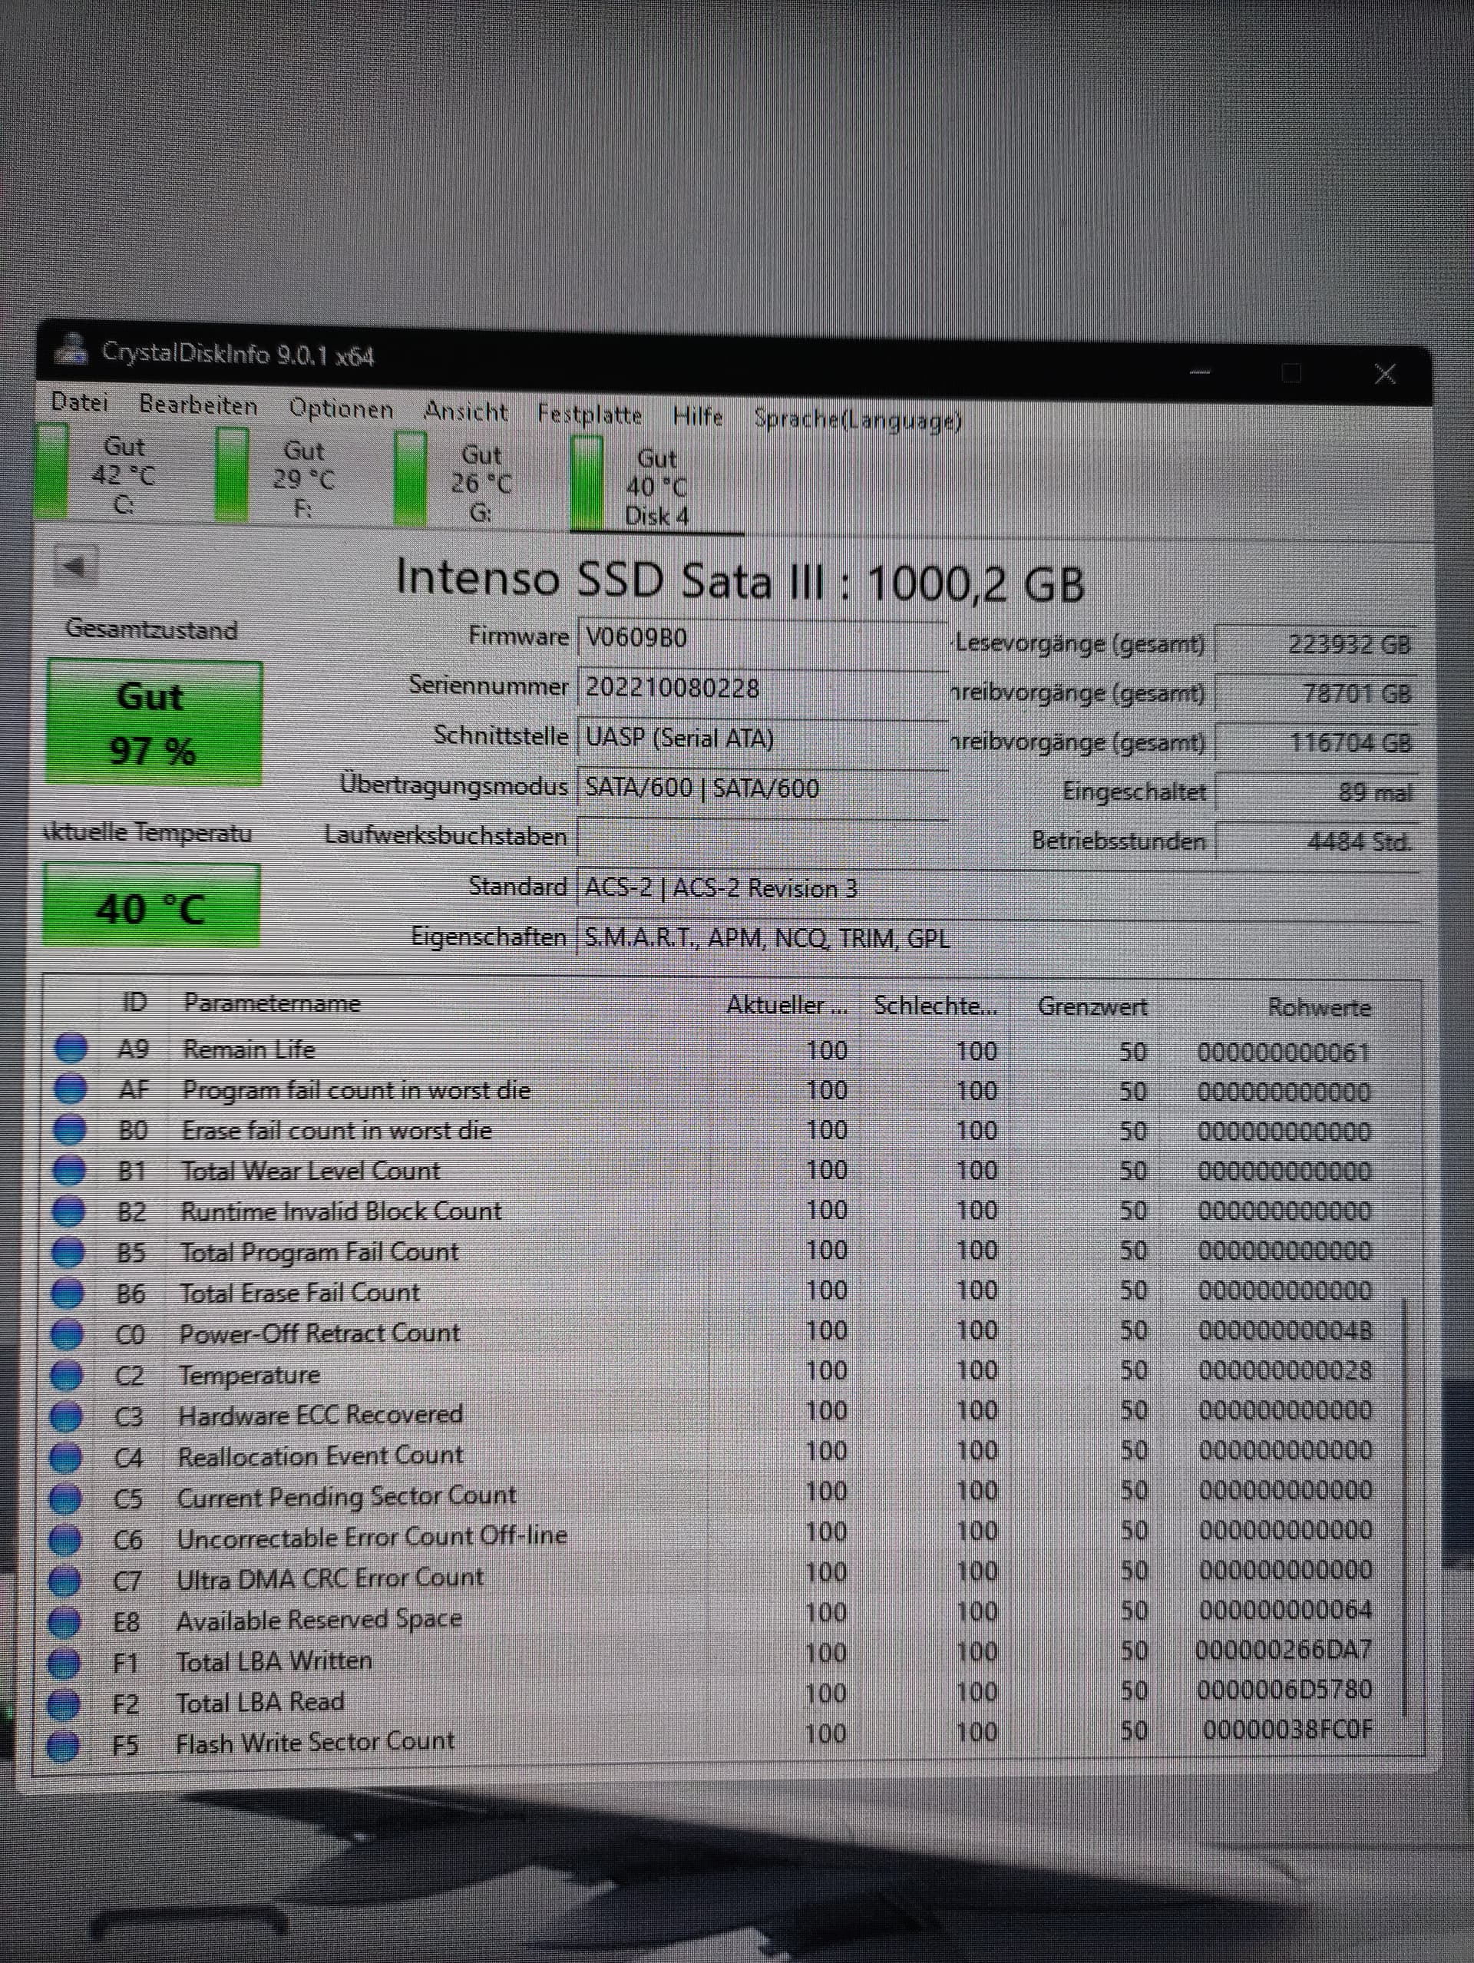Click the Eigenschaften field with S.M.A.R.T.
Image resolution: width=1474 pixels, height=1963 pixels.
[997, 939]
